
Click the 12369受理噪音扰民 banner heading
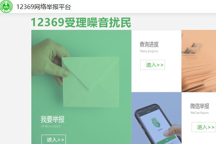pos(81,22)
